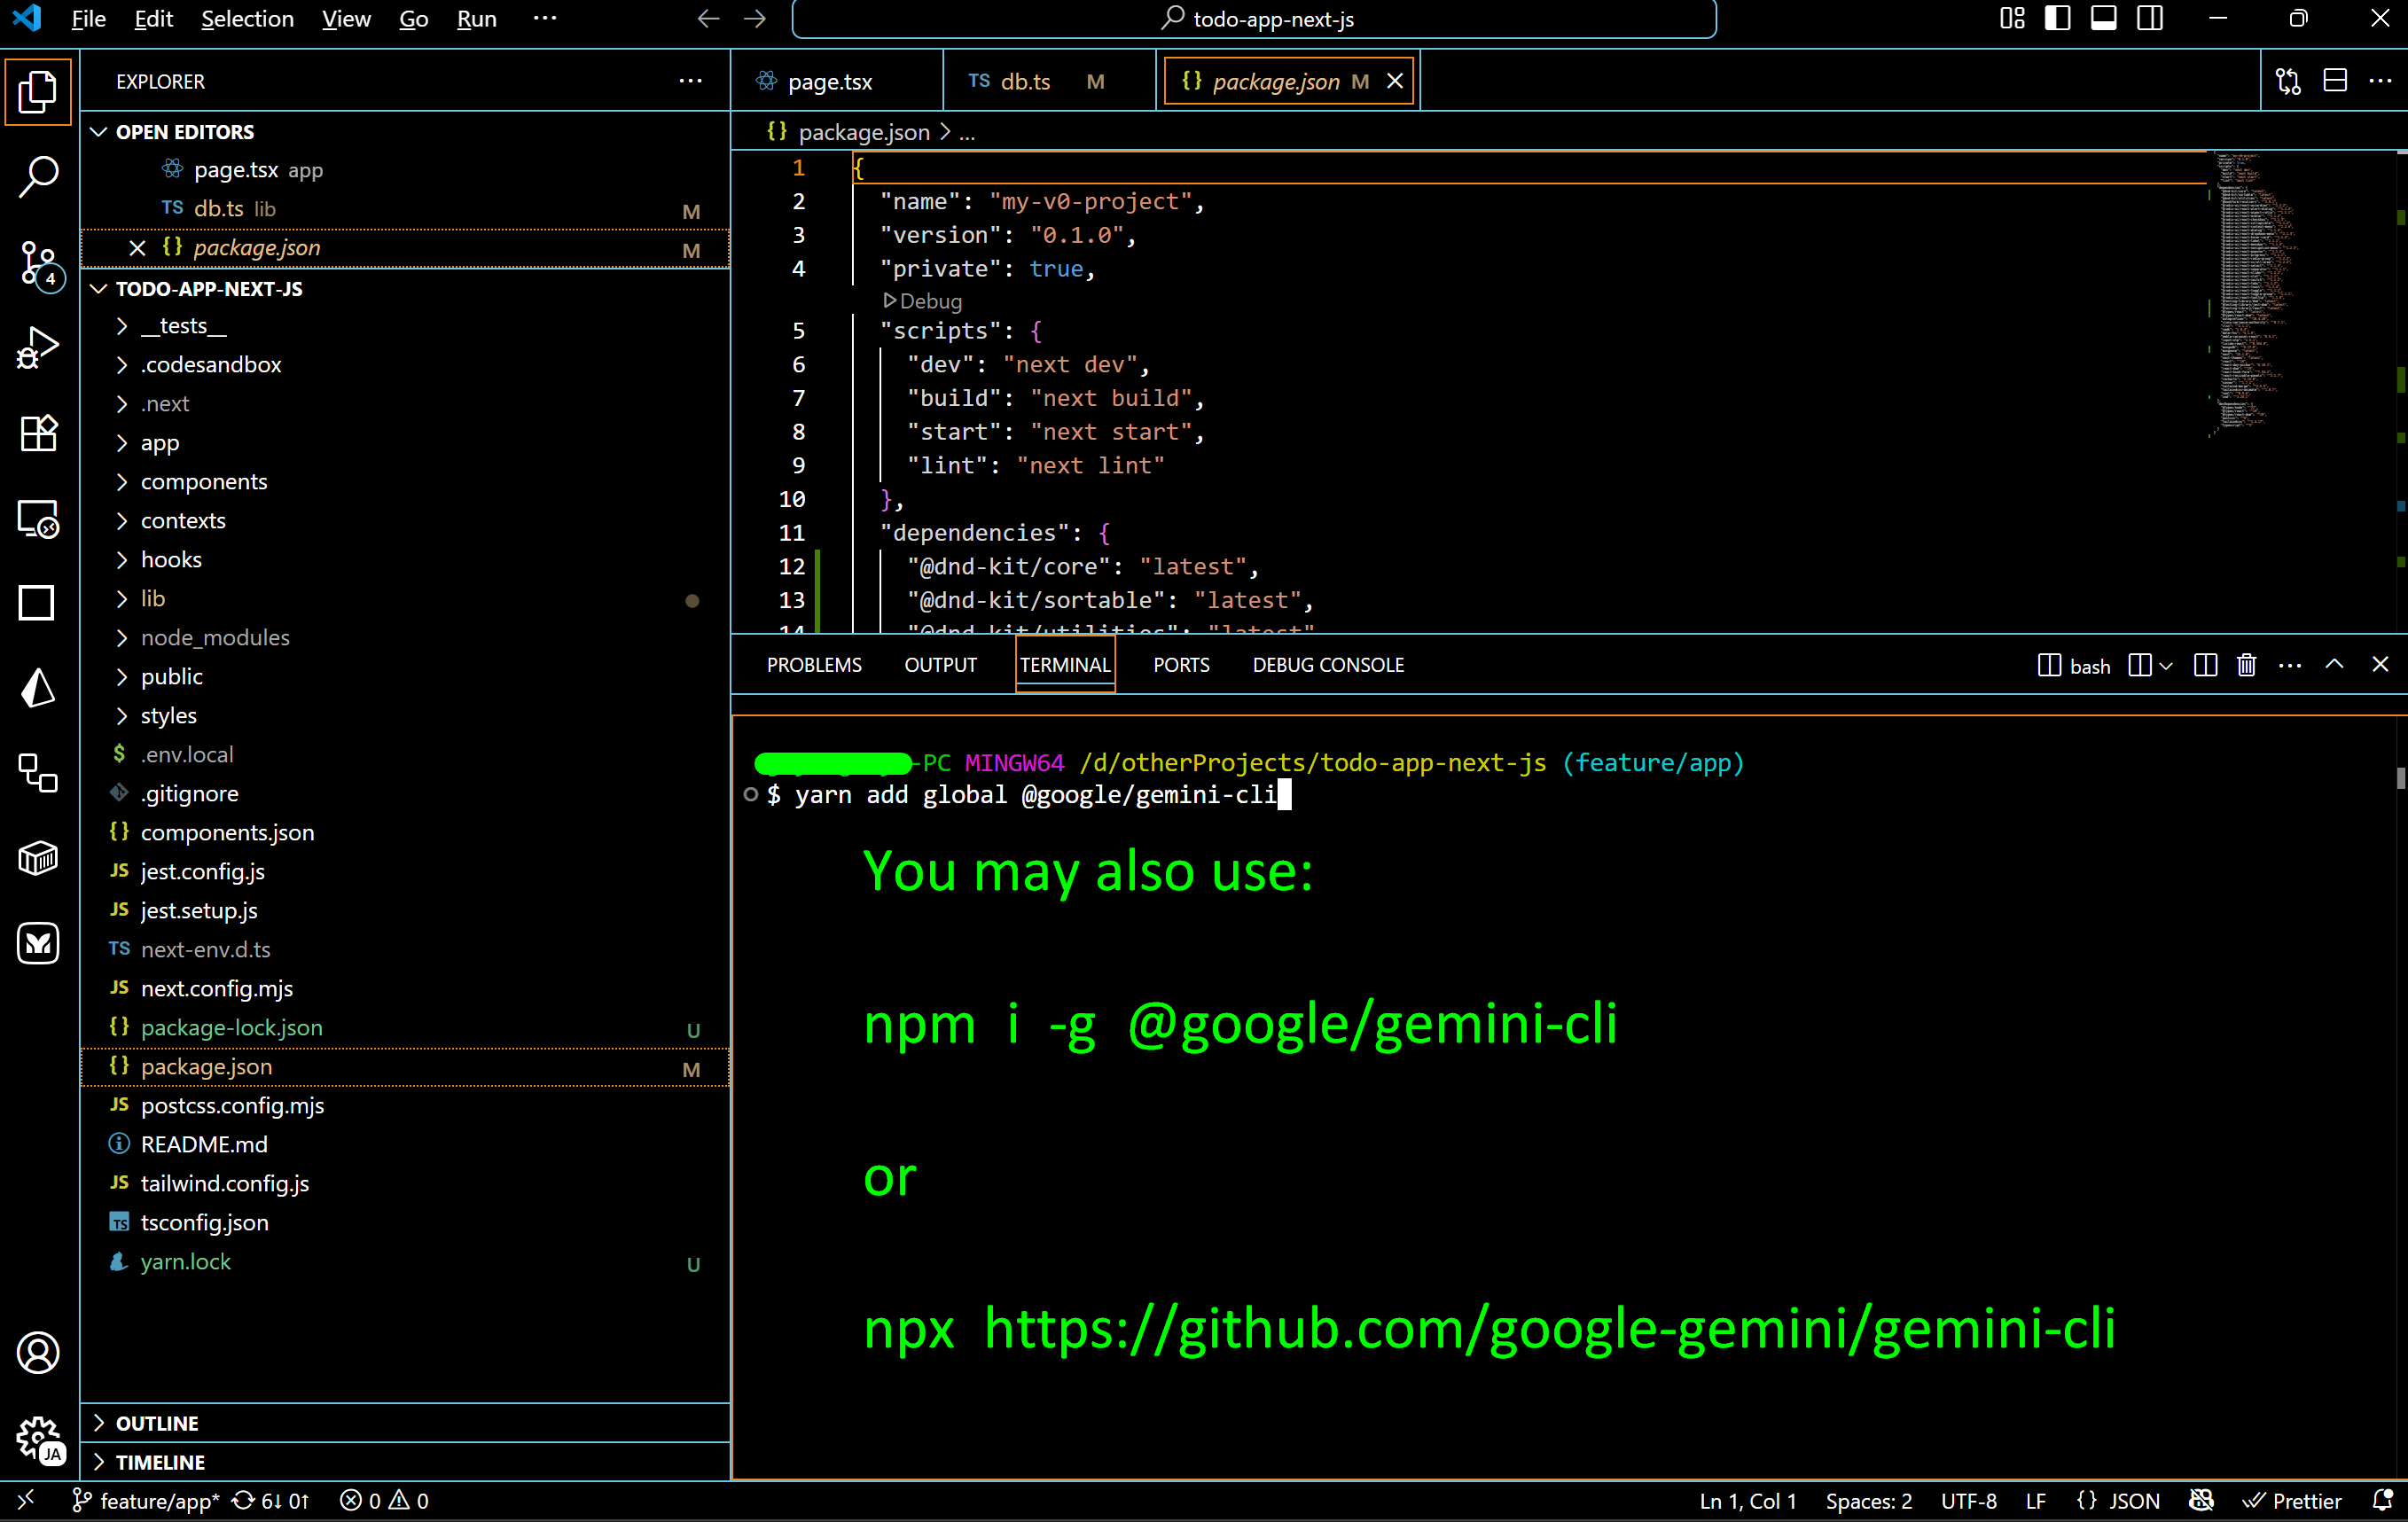Split the editor down icon
Image resolution: width=2408 pixels, height=1522 pixels.
[x=2335, y=81]
